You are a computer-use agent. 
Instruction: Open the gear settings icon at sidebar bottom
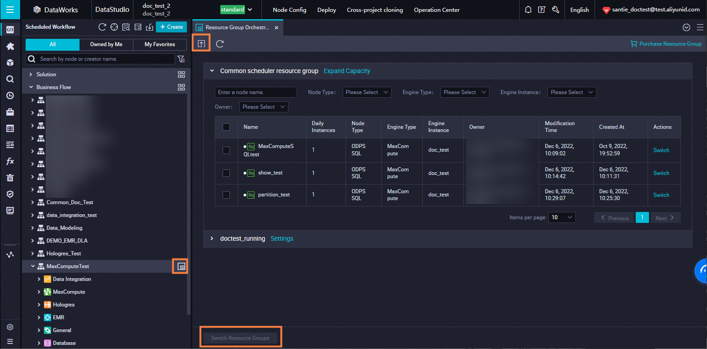pos(10,327)
